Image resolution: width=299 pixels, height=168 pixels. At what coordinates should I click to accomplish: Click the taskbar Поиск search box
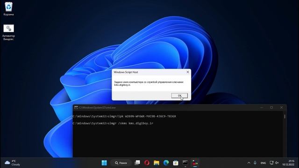[121, 163]
